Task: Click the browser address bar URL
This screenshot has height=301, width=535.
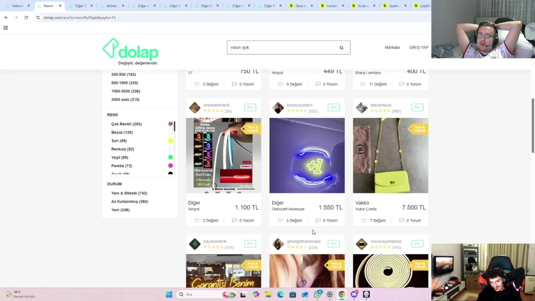Action: [x=79, y=18]
